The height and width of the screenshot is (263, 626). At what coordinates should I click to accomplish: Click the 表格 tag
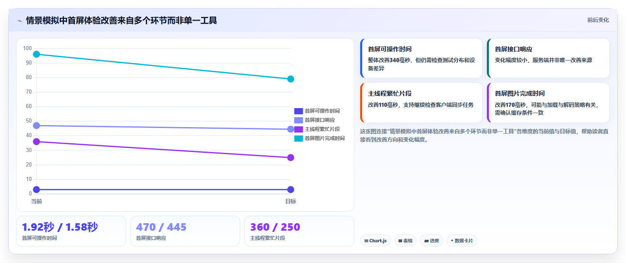pos(405,241)
